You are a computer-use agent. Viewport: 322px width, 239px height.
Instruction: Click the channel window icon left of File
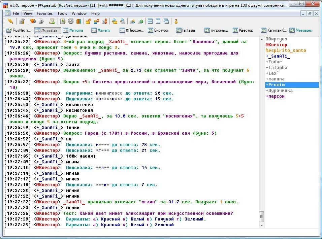pyautogui.click(x=8, y=13)
